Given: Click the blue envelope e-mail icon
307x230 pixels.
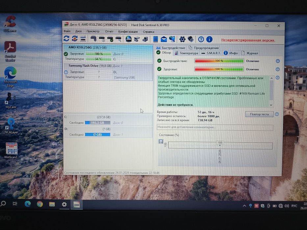Looking at the screenshot, I should 164,39.
